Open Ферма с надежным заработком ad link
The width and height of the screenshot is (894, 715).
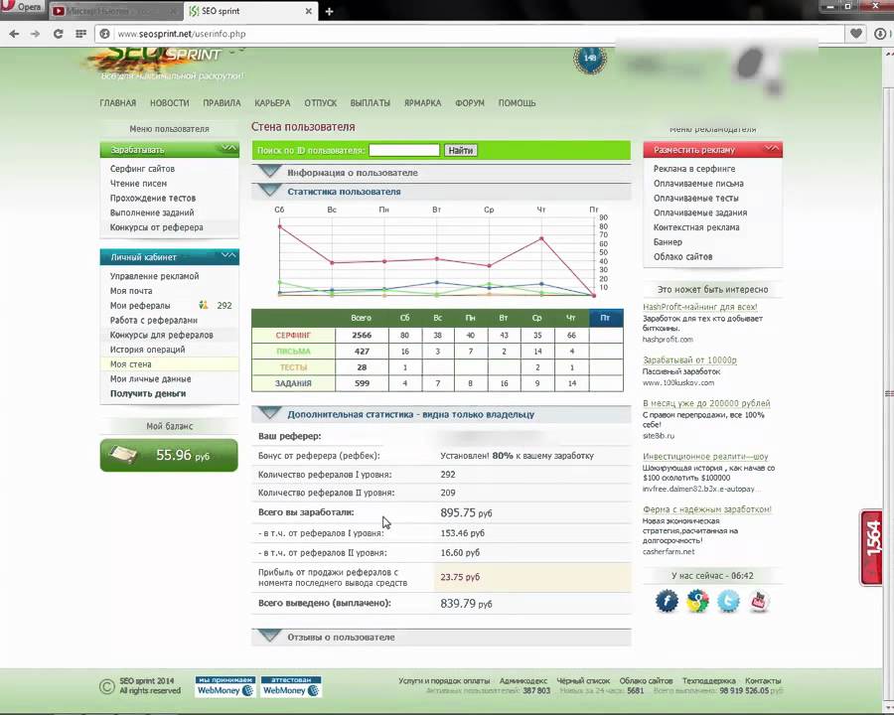click(x=707, y=509)
